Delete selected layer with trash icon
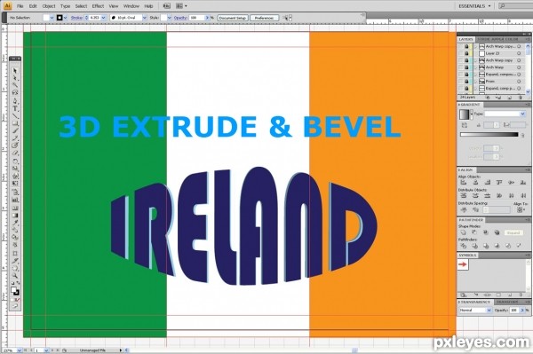Image resolution: width=533 pixels, height=354 pixels. [520, 98]
